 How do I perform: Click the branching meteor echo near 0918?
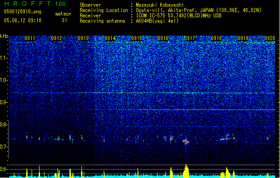227,138
